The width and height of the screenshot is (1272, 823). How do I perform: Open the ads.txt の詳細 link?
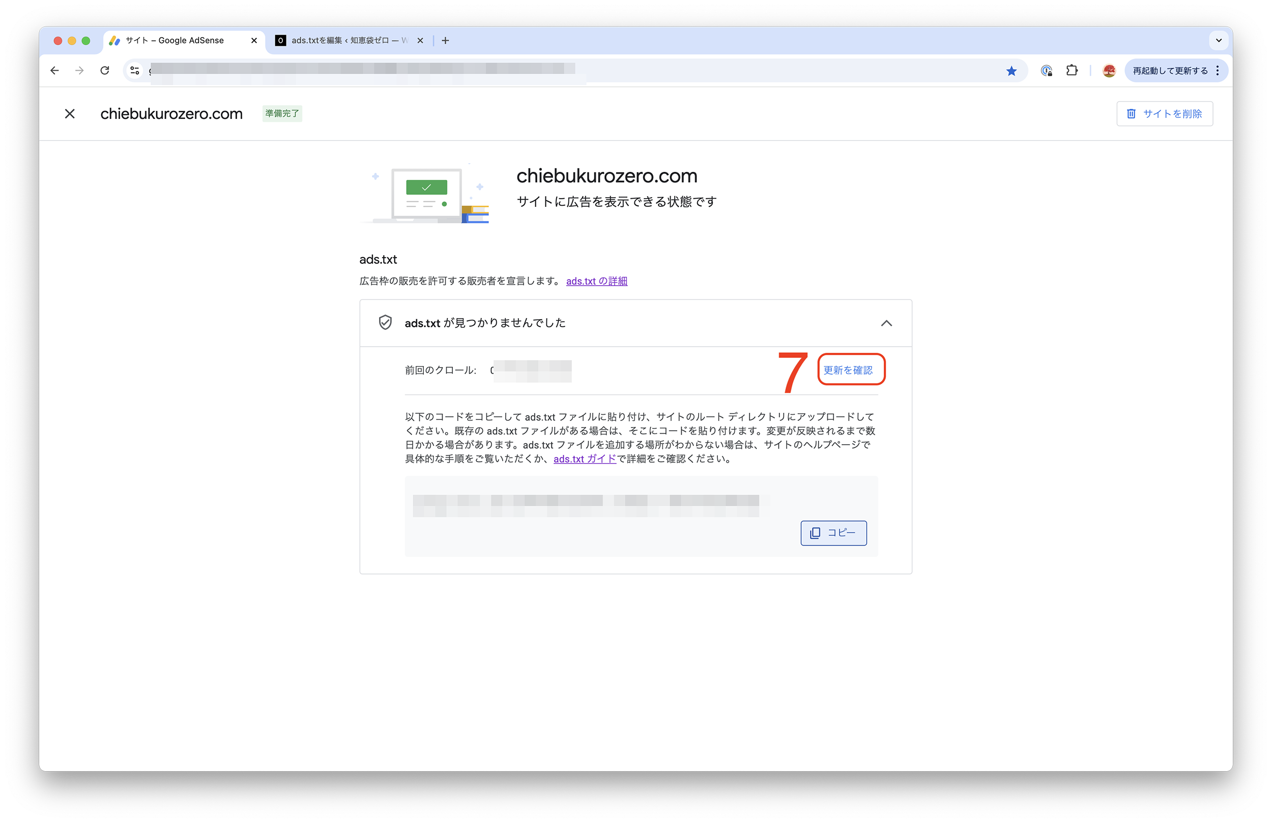[596, 281]
